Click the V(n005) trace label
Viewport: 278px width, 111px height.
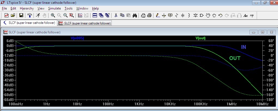pos(77,38)
